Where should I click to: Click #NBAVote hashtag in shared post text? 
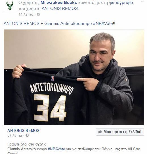(x=56, y=149)
